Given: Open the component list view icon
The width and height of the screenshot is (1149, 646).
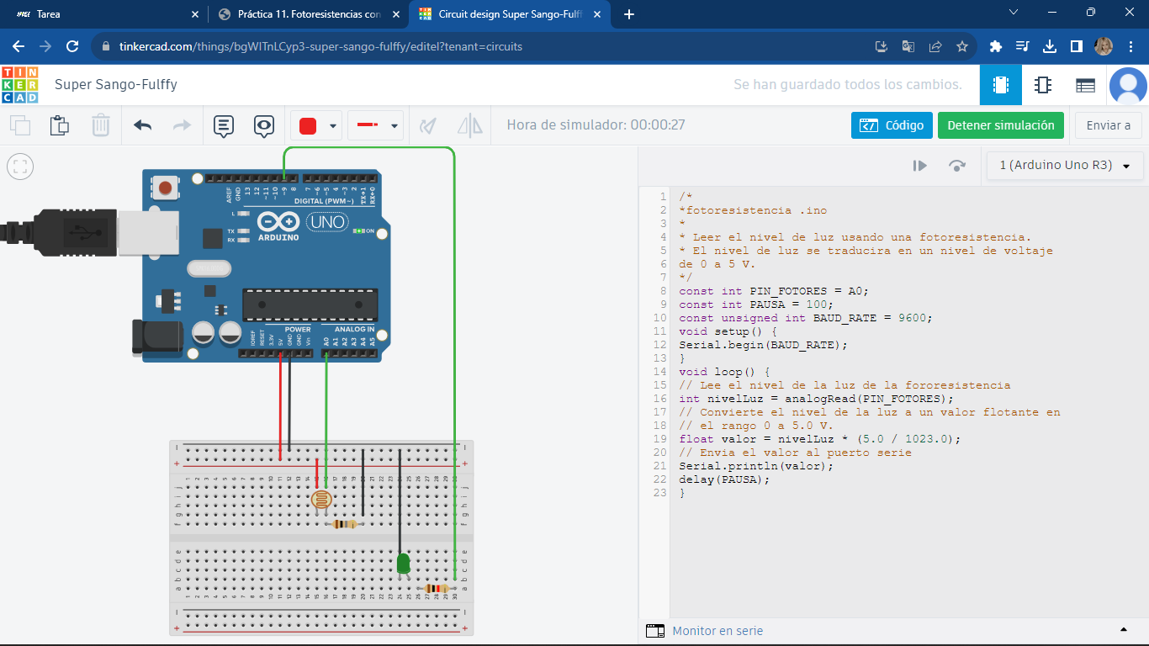Looking at the screenshot, I should point(1085,85).
